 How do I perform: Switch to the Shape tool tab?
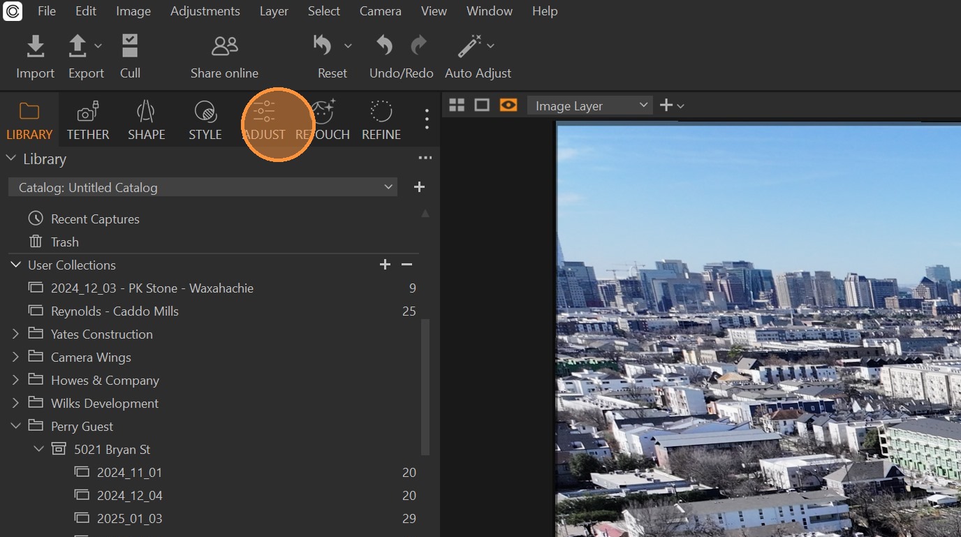[147, 120]
